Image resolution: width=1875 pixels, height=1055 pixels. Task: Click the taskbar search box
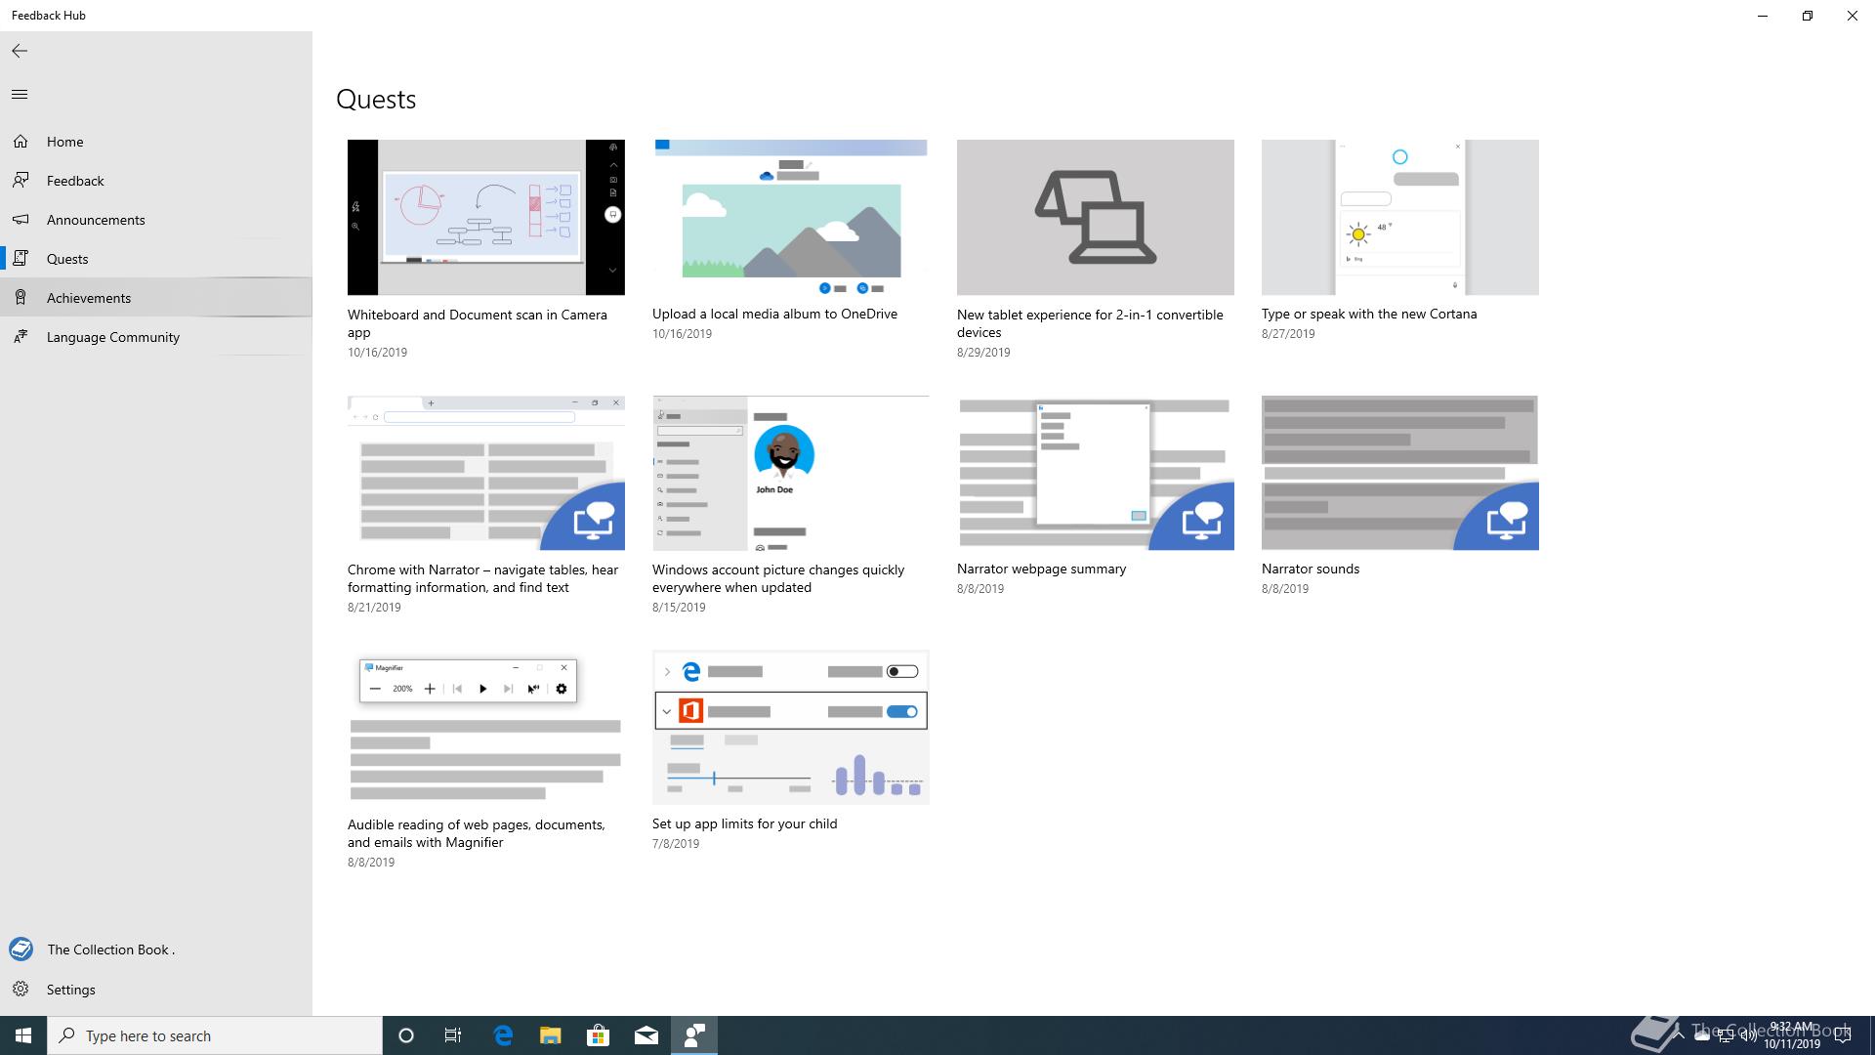(215, 1035)
